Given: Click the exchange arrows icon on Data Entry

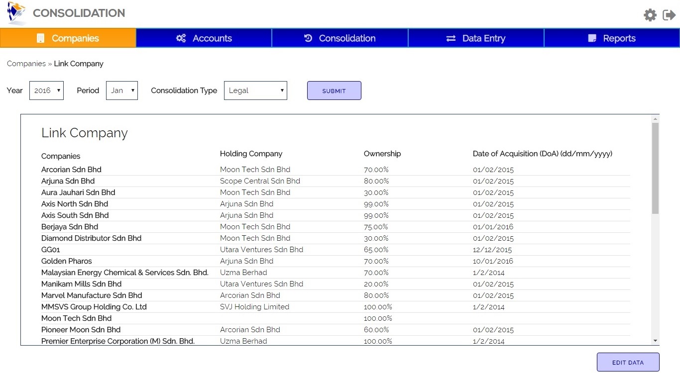Looking at the screenshot, I should [x=451, y=38].
